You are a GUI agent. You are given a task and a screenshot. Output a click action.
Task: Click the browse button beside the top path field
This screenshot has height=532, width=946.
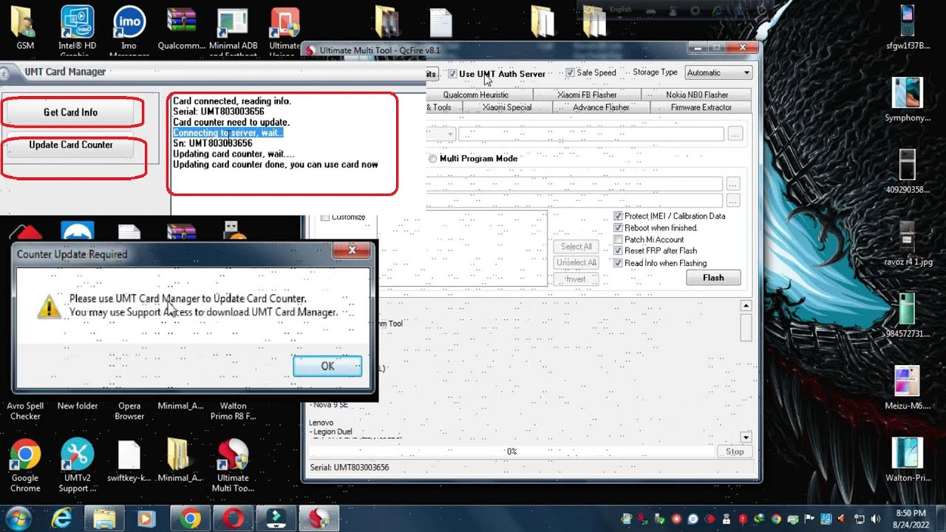(x=735, y=134)
